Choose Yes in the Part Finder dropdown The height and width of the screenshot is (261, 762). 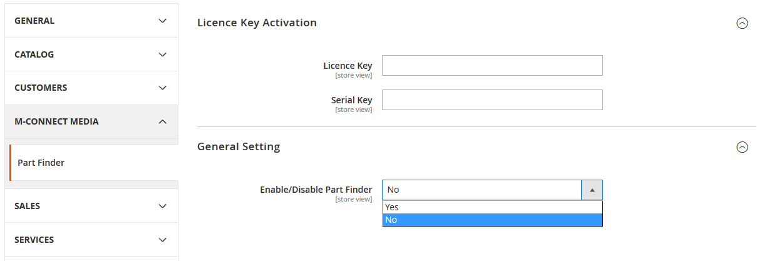[492, 207]
